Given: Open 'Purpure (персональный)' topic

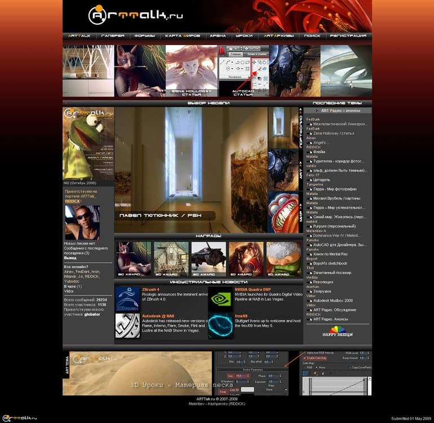Looking at the screenshot, I should point(334,226).
